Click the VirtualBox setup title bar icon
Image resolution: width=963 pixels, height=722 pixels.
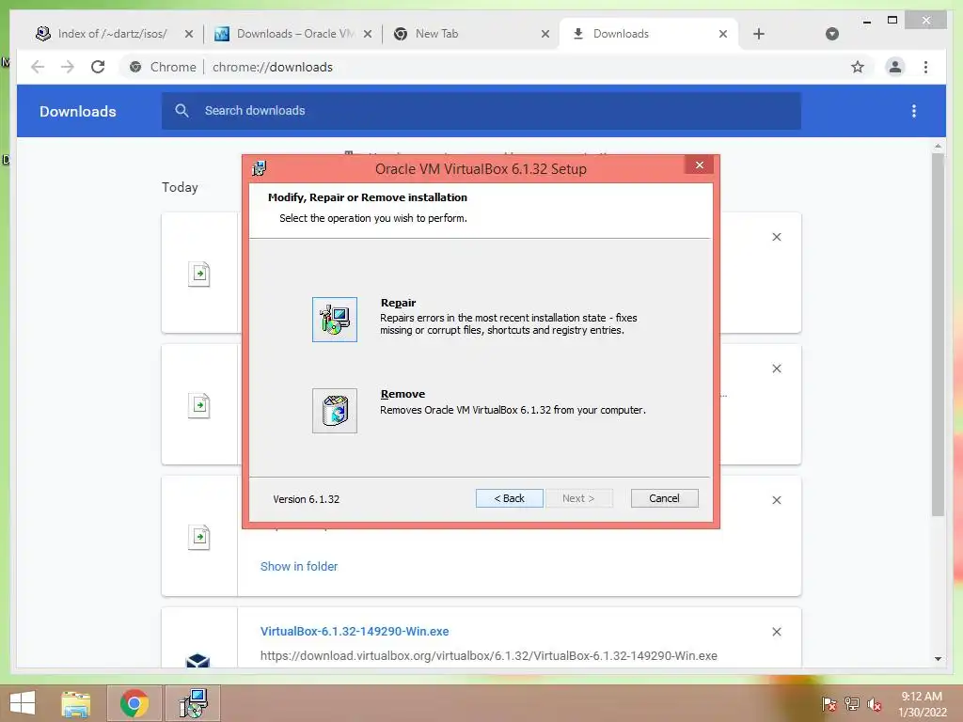(260, 168)
